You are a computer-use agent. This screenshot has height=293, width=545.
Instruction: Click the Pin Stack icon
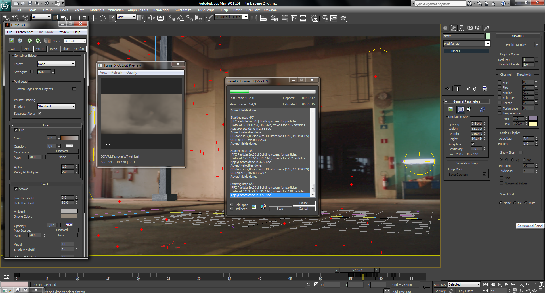point(448,89)
